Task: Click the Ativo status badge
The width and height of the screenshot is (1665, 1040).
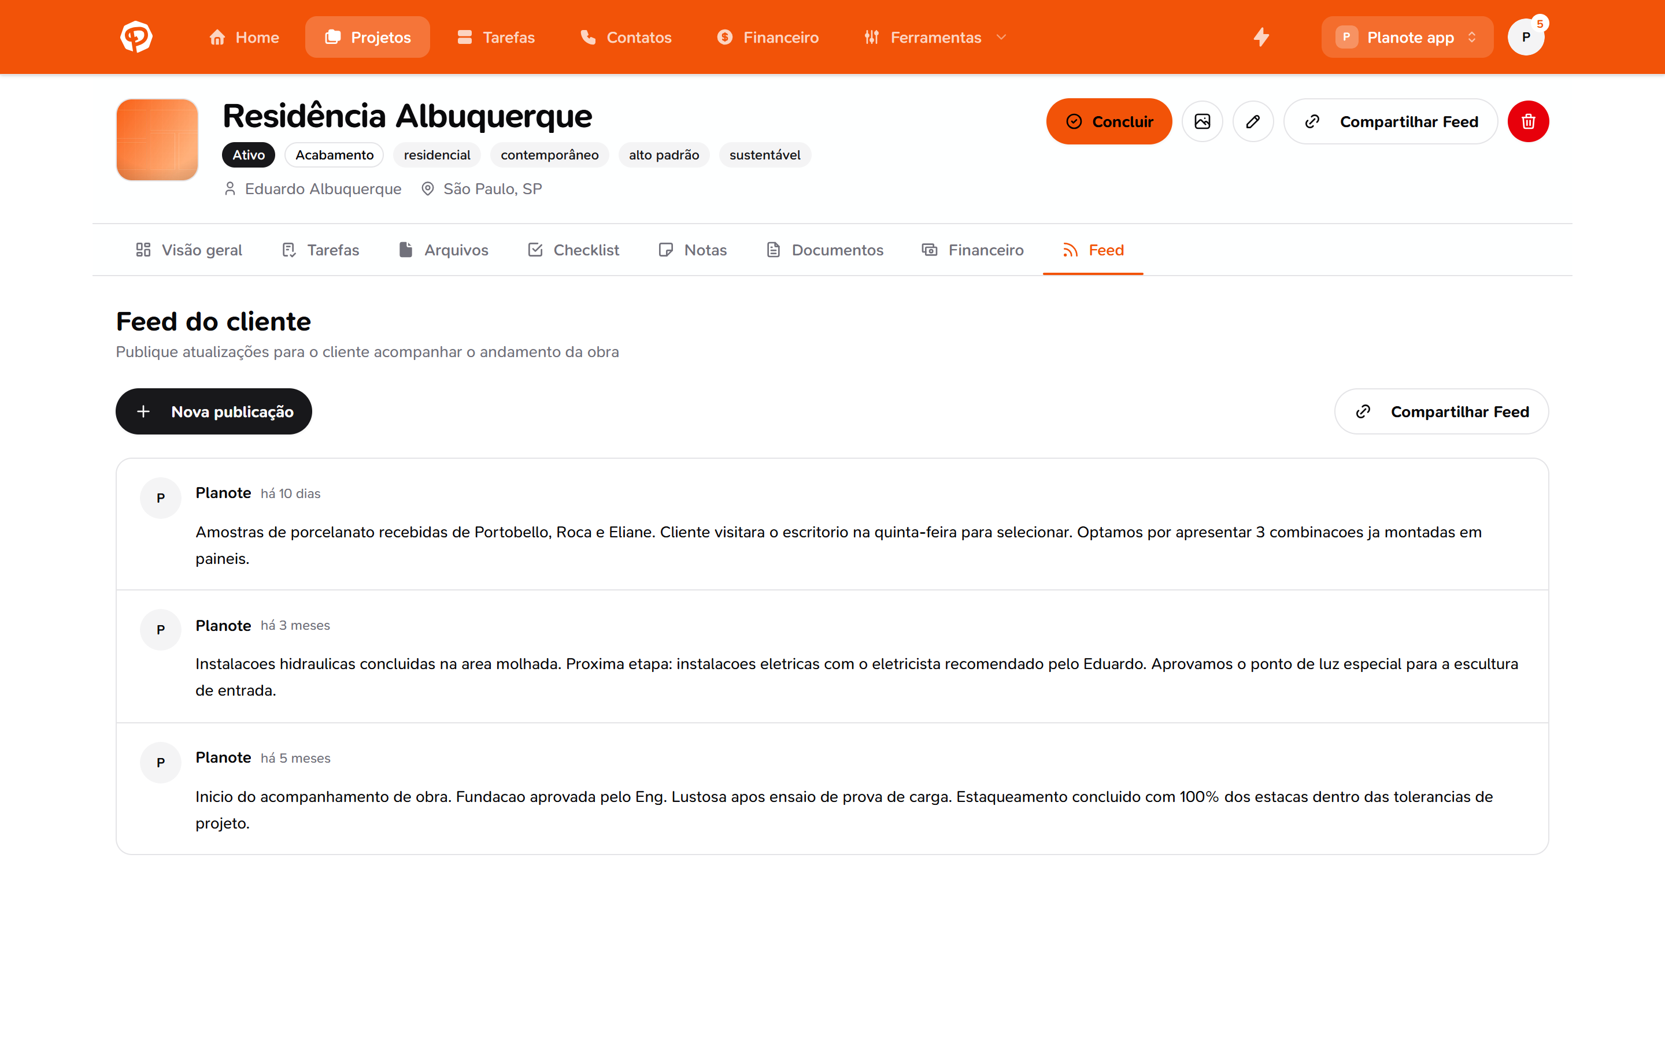Action: click(x=249, y=155)
